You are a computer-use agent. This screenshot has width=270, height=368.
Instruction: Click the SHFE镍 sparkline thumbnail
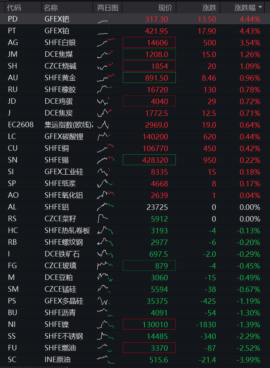click(105, 324)
